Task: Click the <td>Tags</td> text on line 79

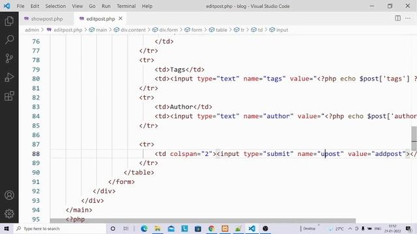Action: (x=180, y=70)
